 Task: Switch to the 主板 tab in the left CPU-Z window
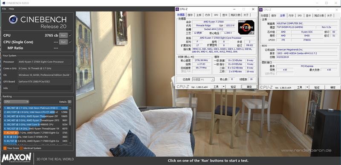click(x=199, y=15)
